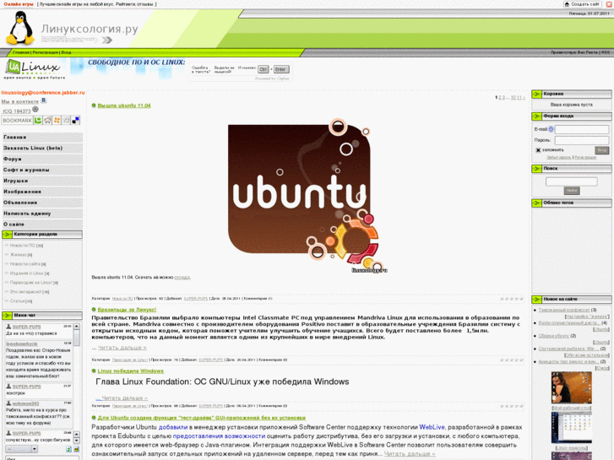614x460 pixels.
Task: Click the green arrow icon beside Новое на сайте
Action: [x=536, y=300]
